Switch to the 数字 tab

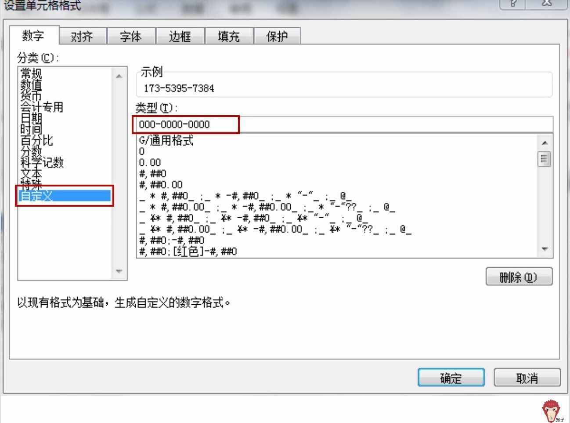[34, 36]
